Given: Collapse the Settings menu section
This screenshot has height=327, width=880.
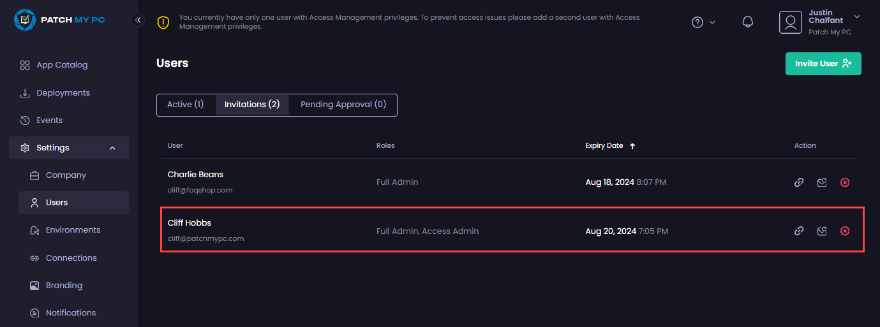Looking at the screenshot, I should coord(112,148).
